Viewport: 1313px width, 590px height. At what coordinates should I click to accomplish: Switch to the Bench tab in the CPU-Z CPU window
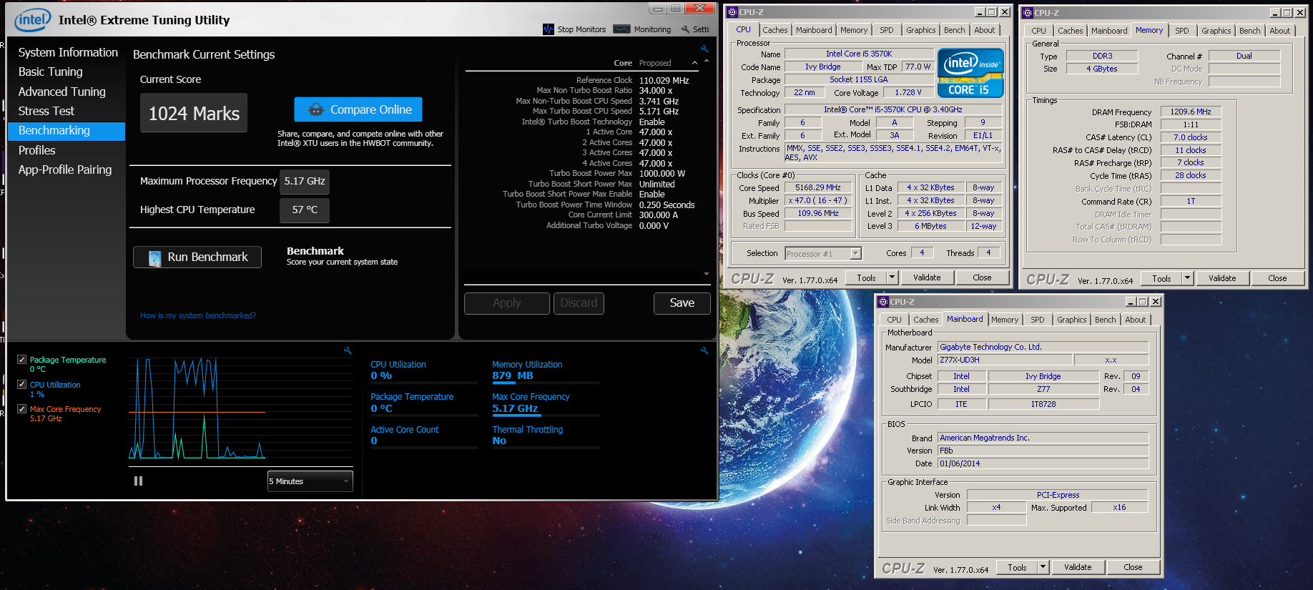point(954,30)
